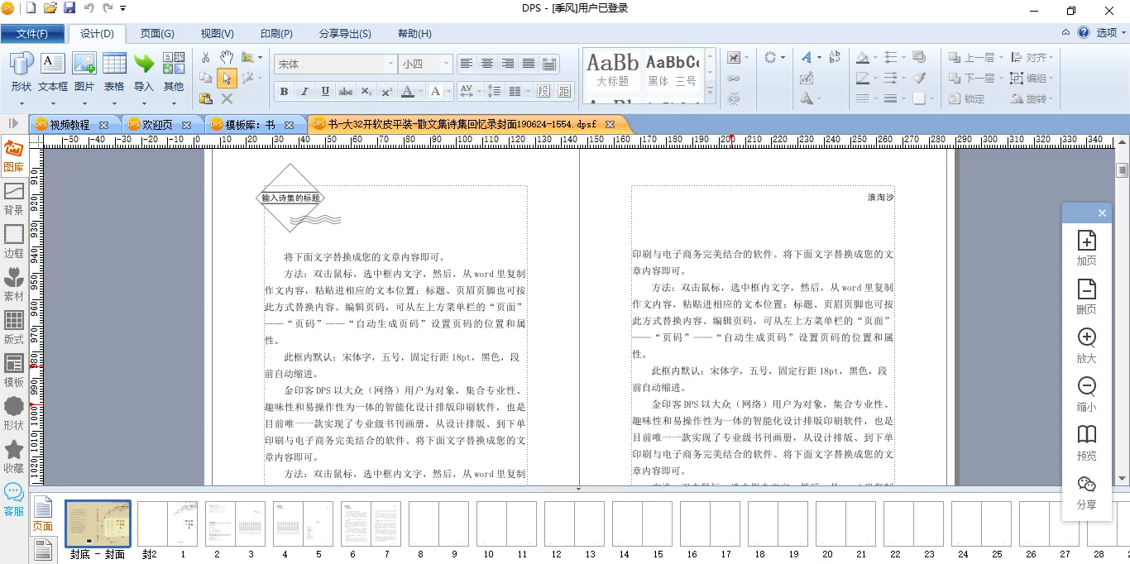Open the 小四 font size dropdown
1130x564 pixels.
point(446,64)
